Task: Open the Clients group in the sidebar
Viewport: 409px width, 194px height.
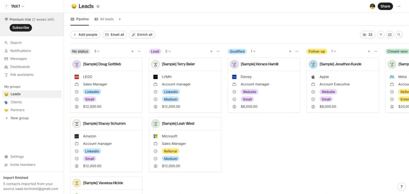Action: pos(16,102)
